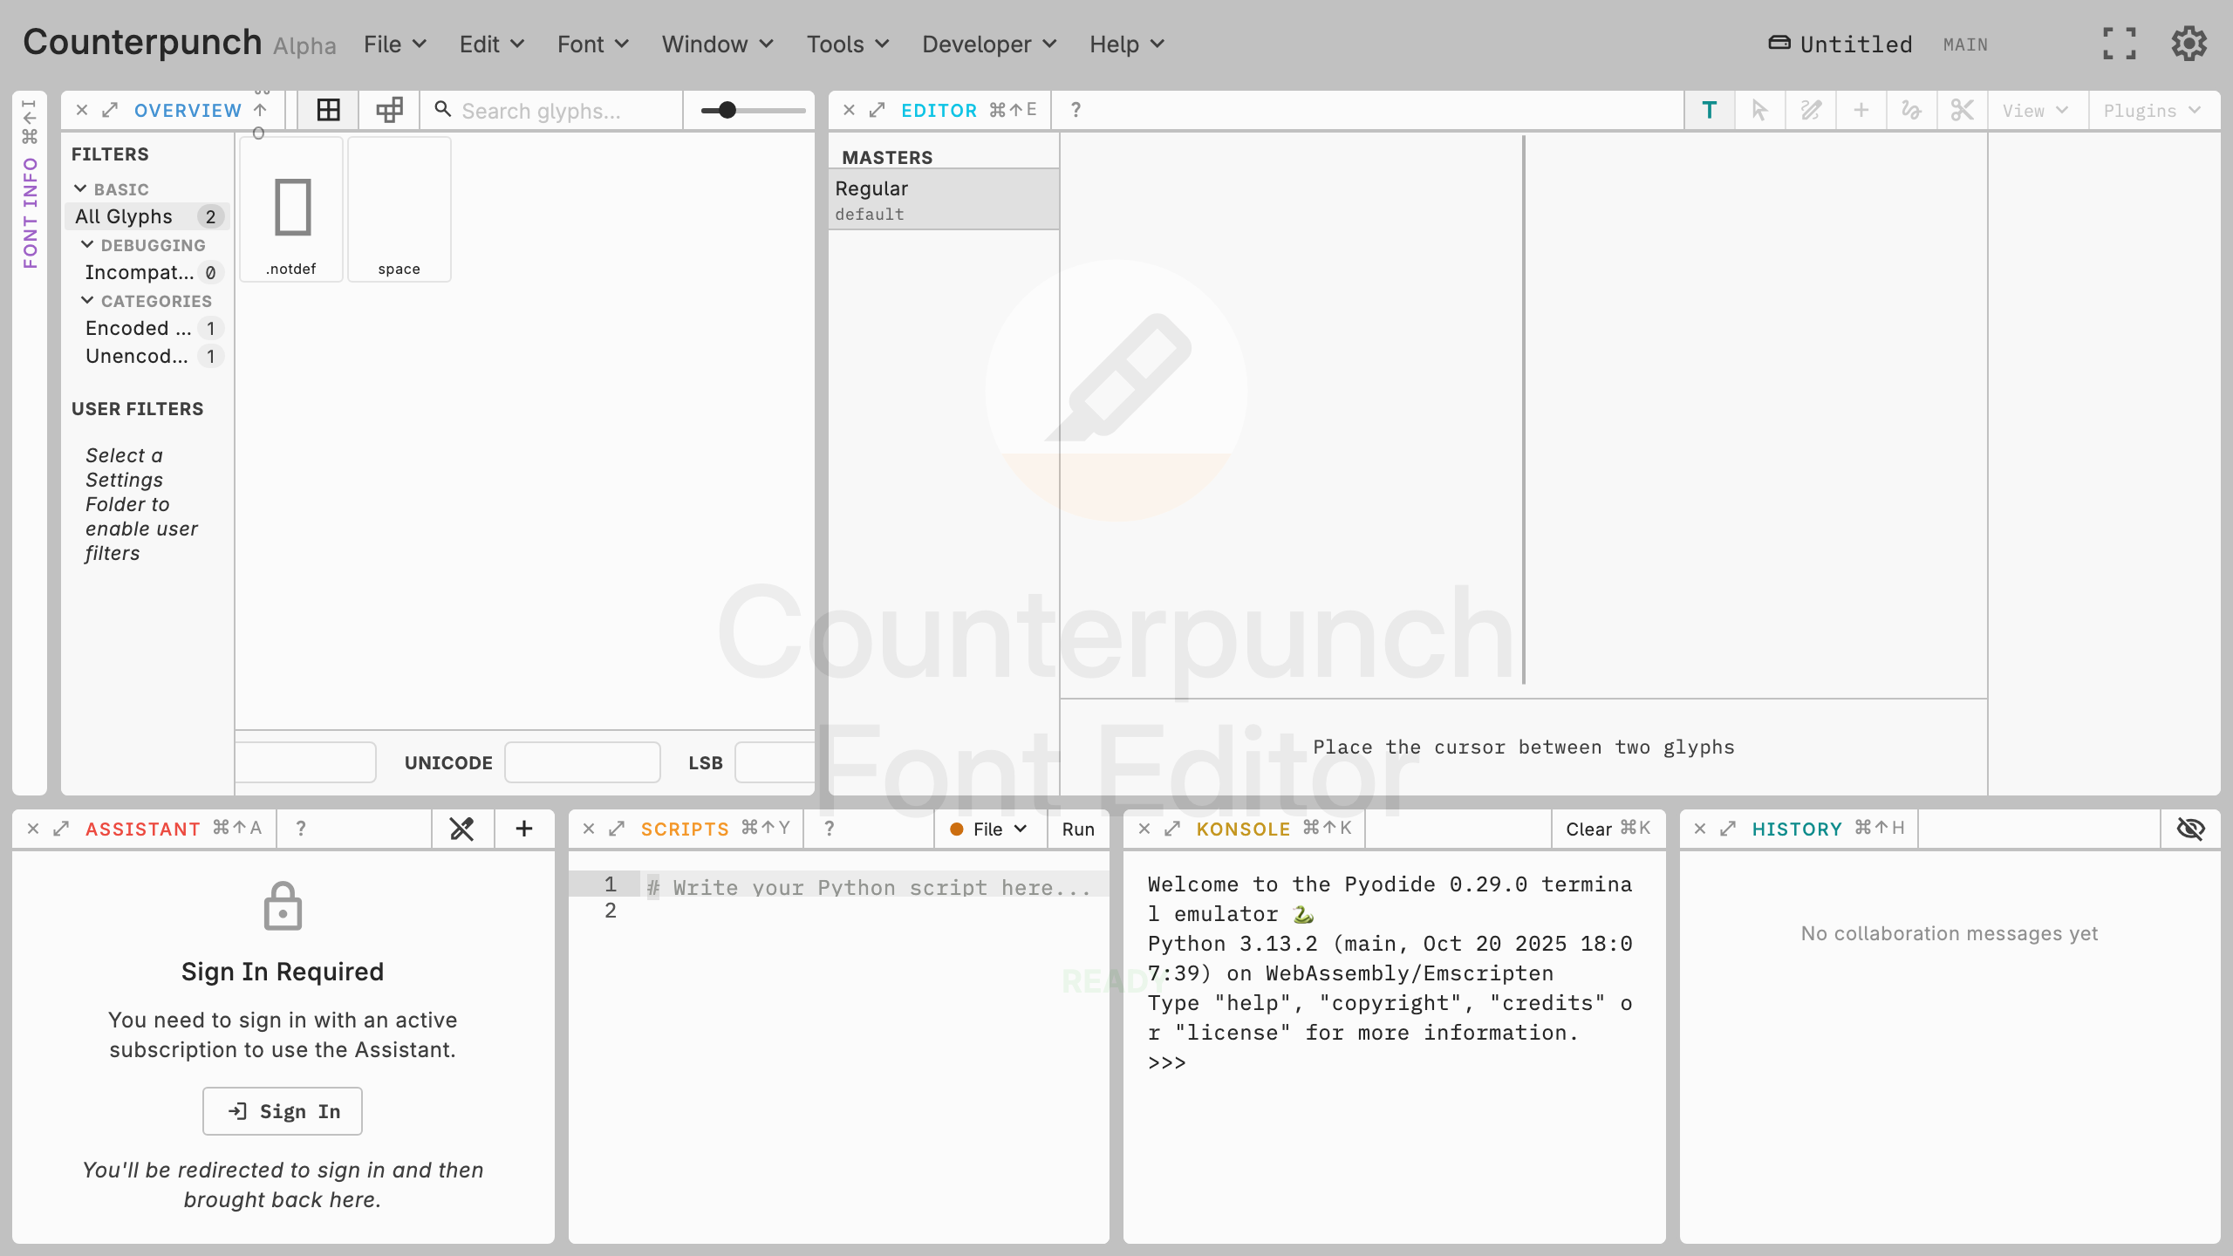Open the Developer menu
The width and height of the screenshot is (2233, 1256).
[989, 44]
